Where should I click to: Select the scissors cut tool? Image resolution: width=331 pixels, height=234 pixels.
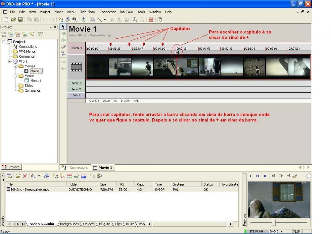[x=63, y=53]
